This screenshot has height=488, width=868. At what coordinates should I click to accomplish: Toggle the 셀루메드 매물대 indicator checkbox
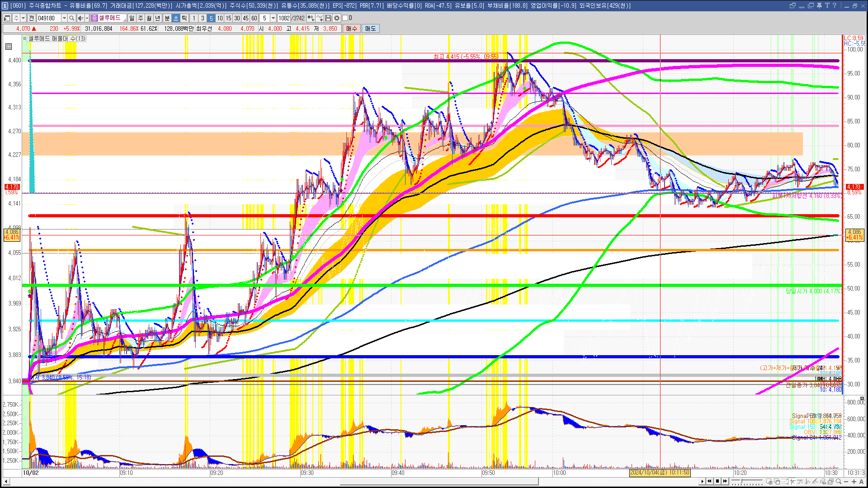tap(25, 38)
